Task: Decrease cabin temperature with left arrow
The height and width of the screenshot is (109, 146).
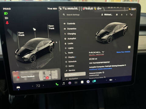Action: pos(33,86)
